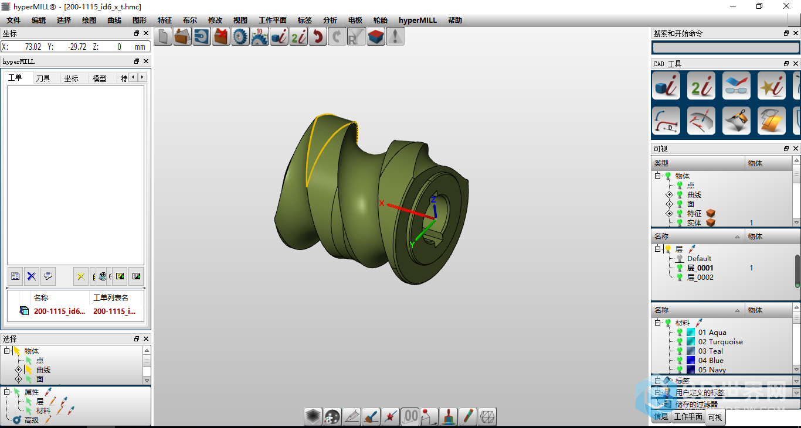This screenshot has height=428, width=801.
Task: Click the New document toolbar icon
Action: 164,36
